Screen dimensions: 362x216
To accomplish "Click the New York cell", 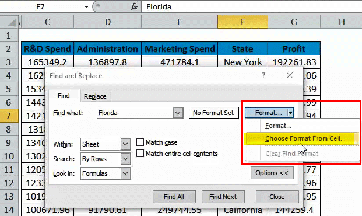I will [242, 62].
